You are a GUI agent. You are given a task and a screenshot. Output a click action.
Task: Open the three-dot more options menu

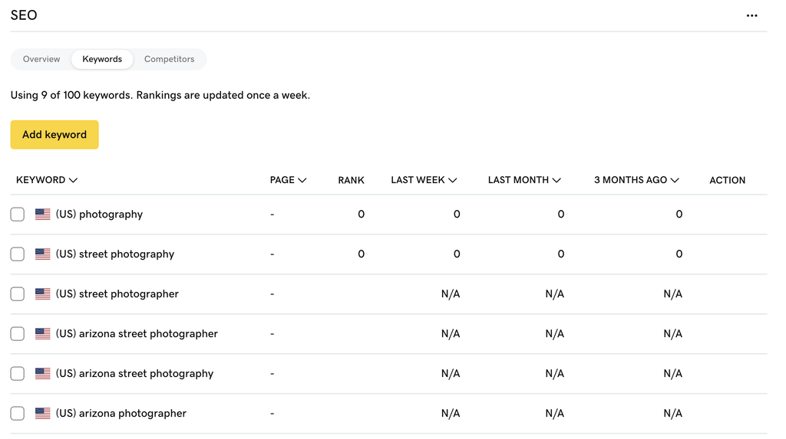click(x=751, y=15)
